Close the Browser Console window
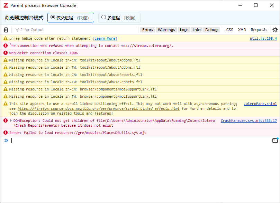The height and width of the screenshot is (203, 280). [x=272, y=5]
